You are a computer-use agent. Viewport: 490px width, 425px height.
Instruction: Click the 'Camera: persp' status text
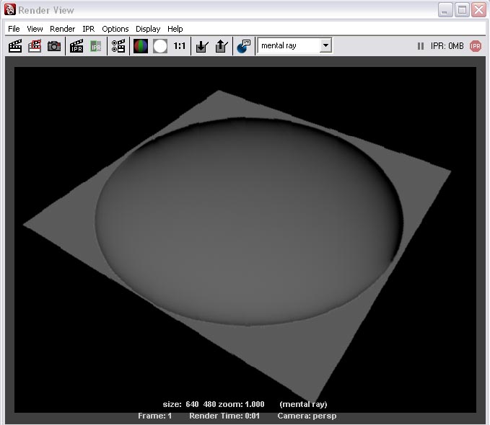[x=307, y=416]
